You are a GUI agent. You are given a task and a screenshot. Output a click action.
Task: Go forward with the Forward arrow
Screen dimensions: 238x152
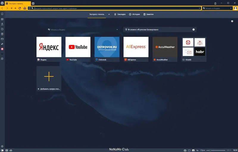pyautogui.click(x=7, y=8)
